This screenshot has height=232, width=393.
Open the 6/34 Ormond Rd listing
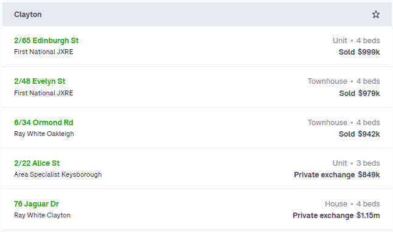[44, 123]
